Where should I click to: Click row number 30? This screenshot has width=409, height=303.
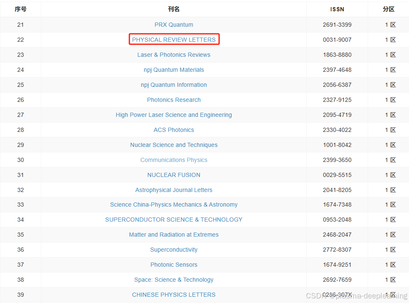click(x=20, y=160)
